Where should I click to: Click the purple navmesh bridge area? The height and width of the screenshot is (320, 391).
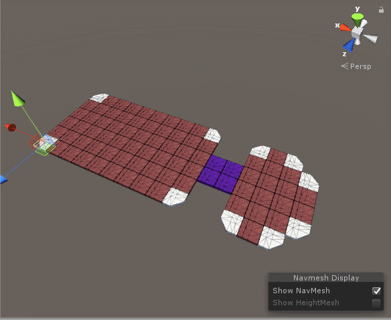click(x=220, y=174)
